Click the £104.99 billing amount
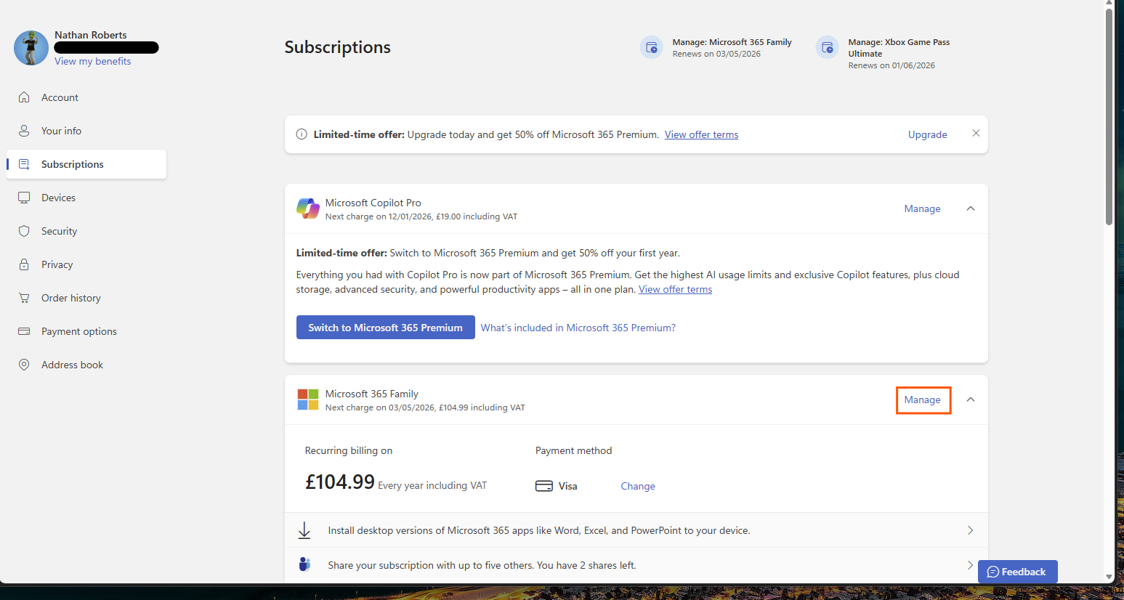Image resolution: width=1124 pixels, height=600 pixels. [x=340, y=482]
